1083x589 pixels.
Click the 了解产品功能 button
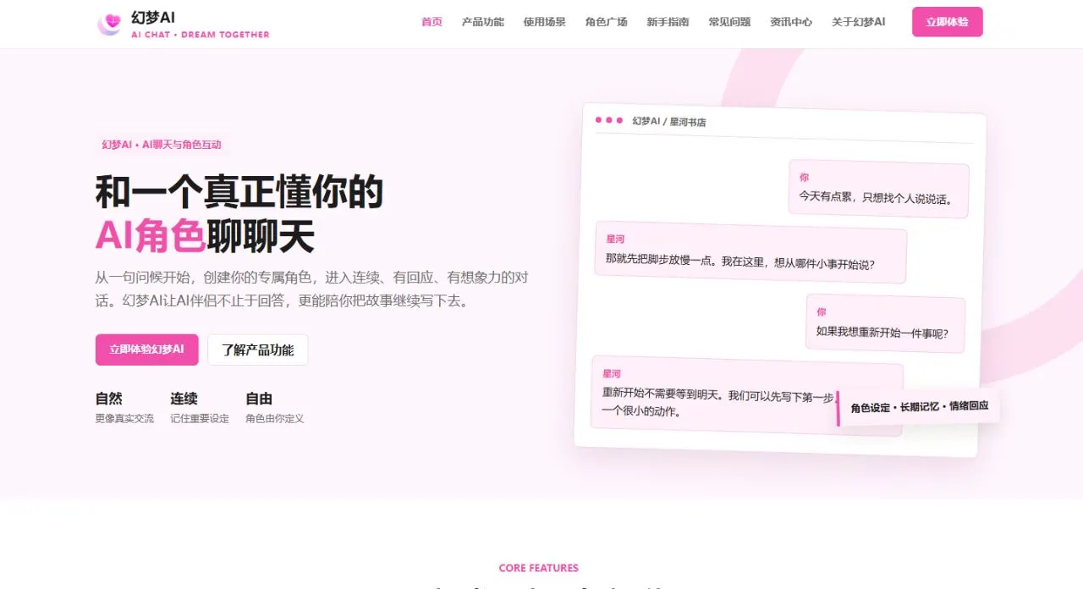(x=257, y=350)
